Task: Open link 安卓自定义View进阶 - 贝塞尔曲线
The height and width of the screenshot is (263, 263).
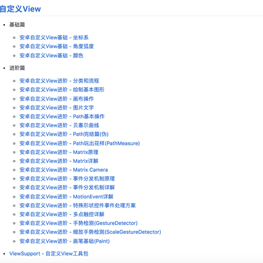Action: click(x=59, y=125)
